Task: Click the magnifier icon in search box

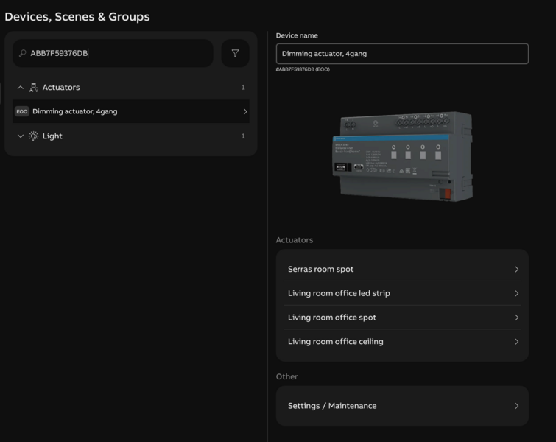Action: 23,53
